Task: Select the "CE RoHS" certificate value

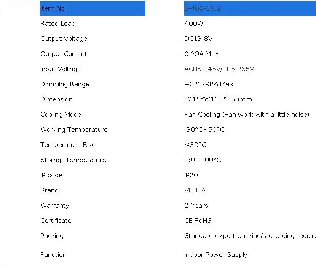Action: pyautogui.click(x=198, y=221)
